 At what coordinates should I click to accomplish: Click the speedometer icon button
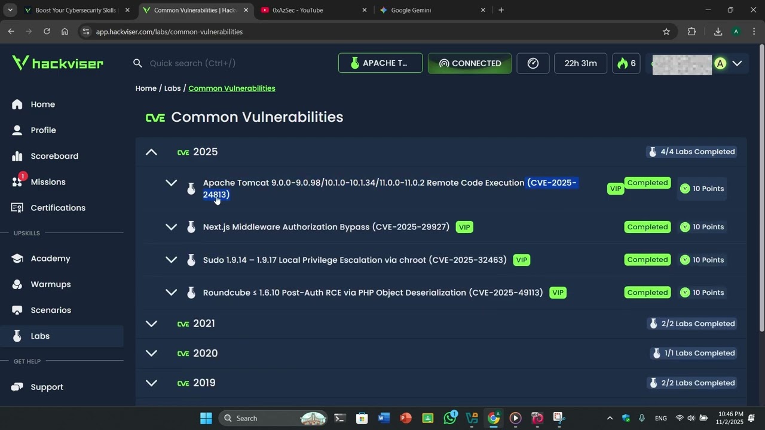[533, 63]
